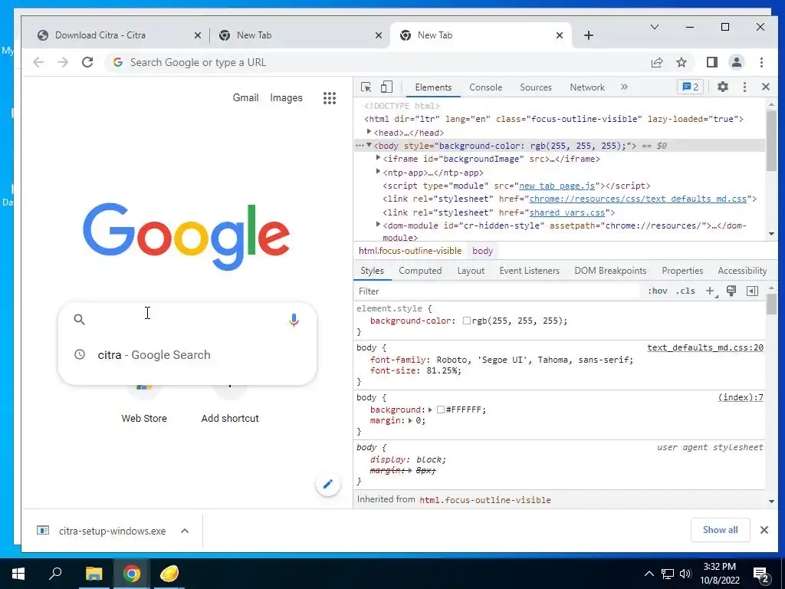The height and width of the screenshot is (589, 785).
Task: Collapse the body element node
Action: click(369, 145)
